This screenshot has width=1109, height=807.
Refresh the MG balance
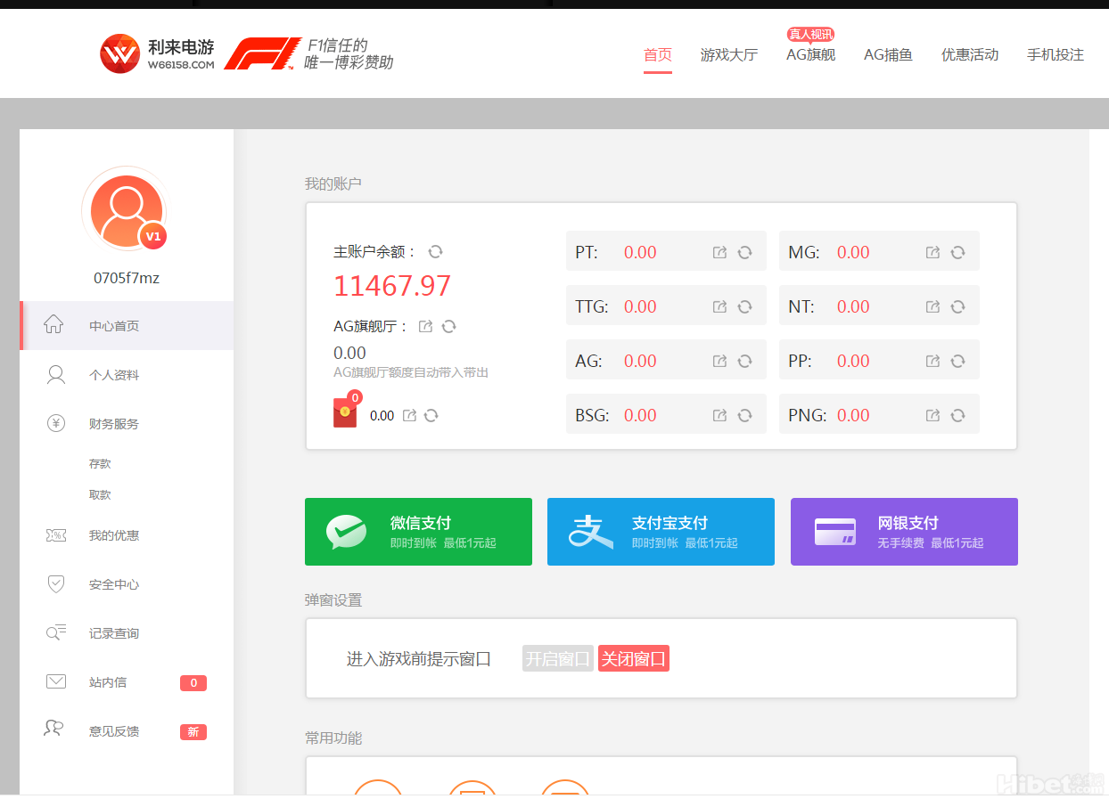(x=957, y=253)
